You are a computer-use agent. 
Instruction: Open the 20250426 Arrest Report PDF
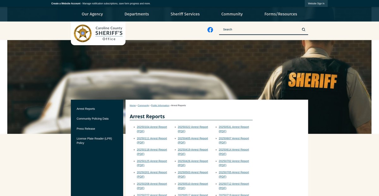(x=193, y=163)
